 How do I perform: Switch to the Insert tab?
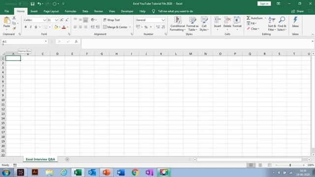[34, 11]
